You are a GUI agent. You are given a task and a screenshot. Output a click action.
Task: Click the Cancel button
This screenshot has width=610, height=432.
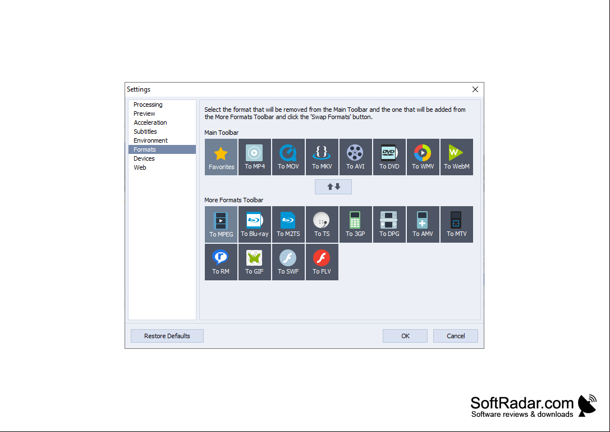pos(456,336)
